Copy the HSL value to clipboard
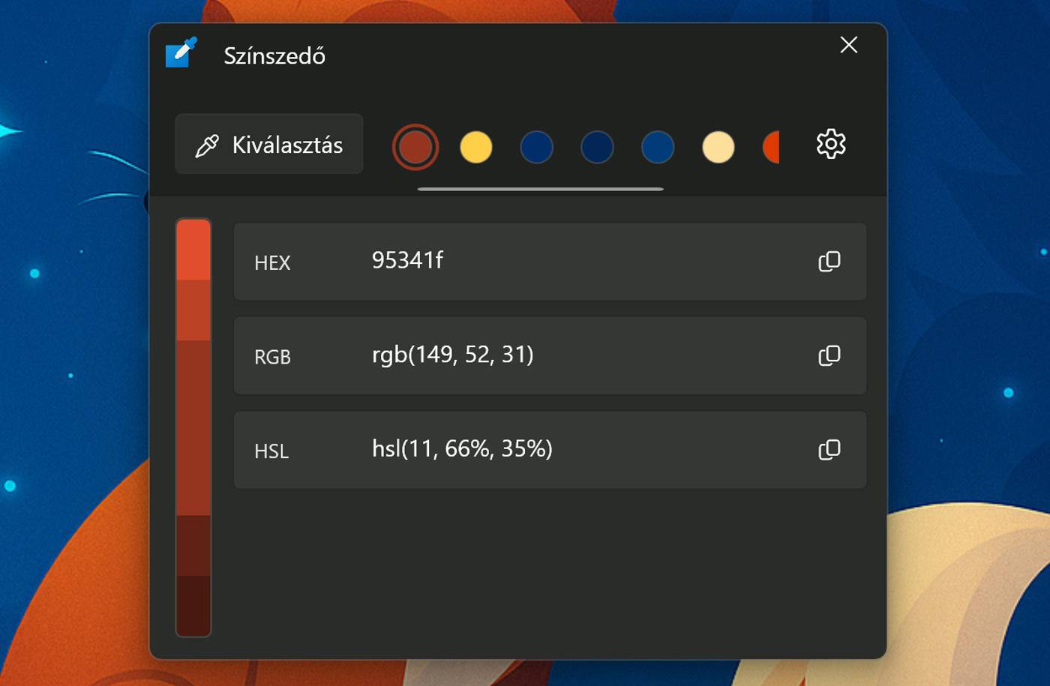Viewport: 1050px width, 686px height. coord(829,450)
